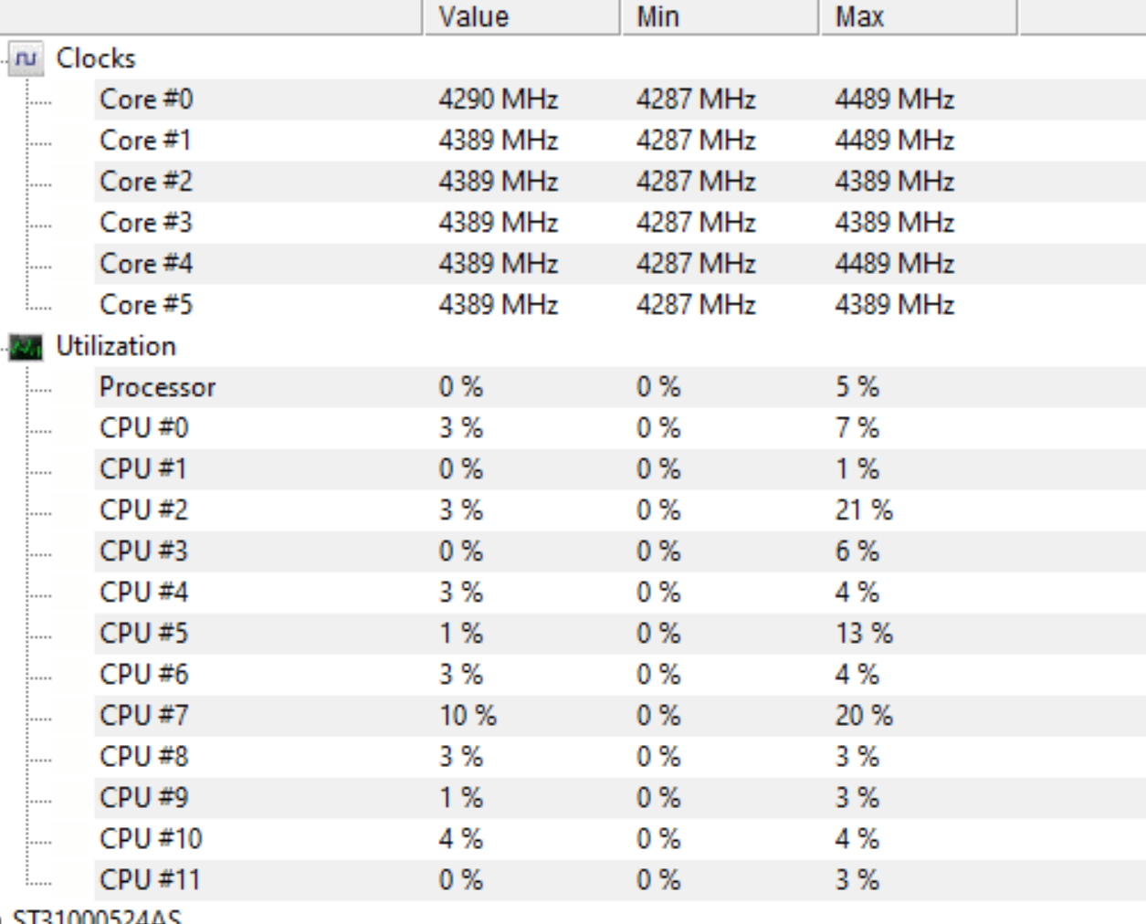Select the CPU #2 utilization row

pos(620,510)
